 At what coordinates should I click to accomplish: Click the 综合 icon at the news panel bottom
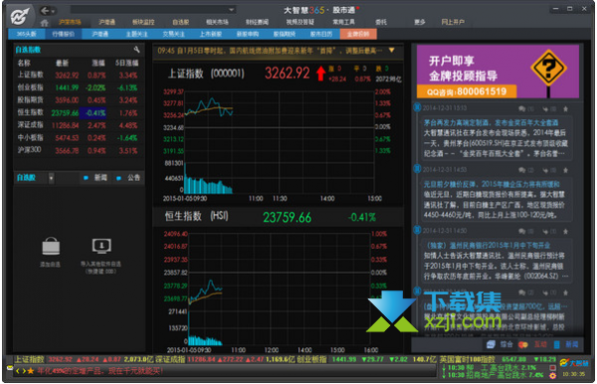pos(491,344)
